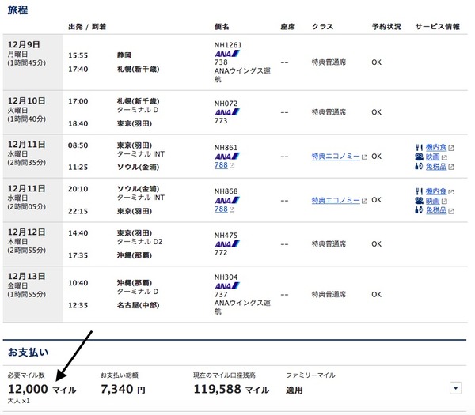Click the movie camera icon in NH861 row
475x415 pixels.
point(419,157)
